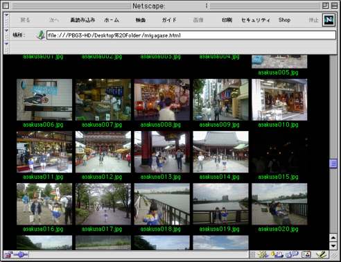Toggle the windowshade collapse box in title bar
The image size is (341, 262).
click(x=334, y=6)
